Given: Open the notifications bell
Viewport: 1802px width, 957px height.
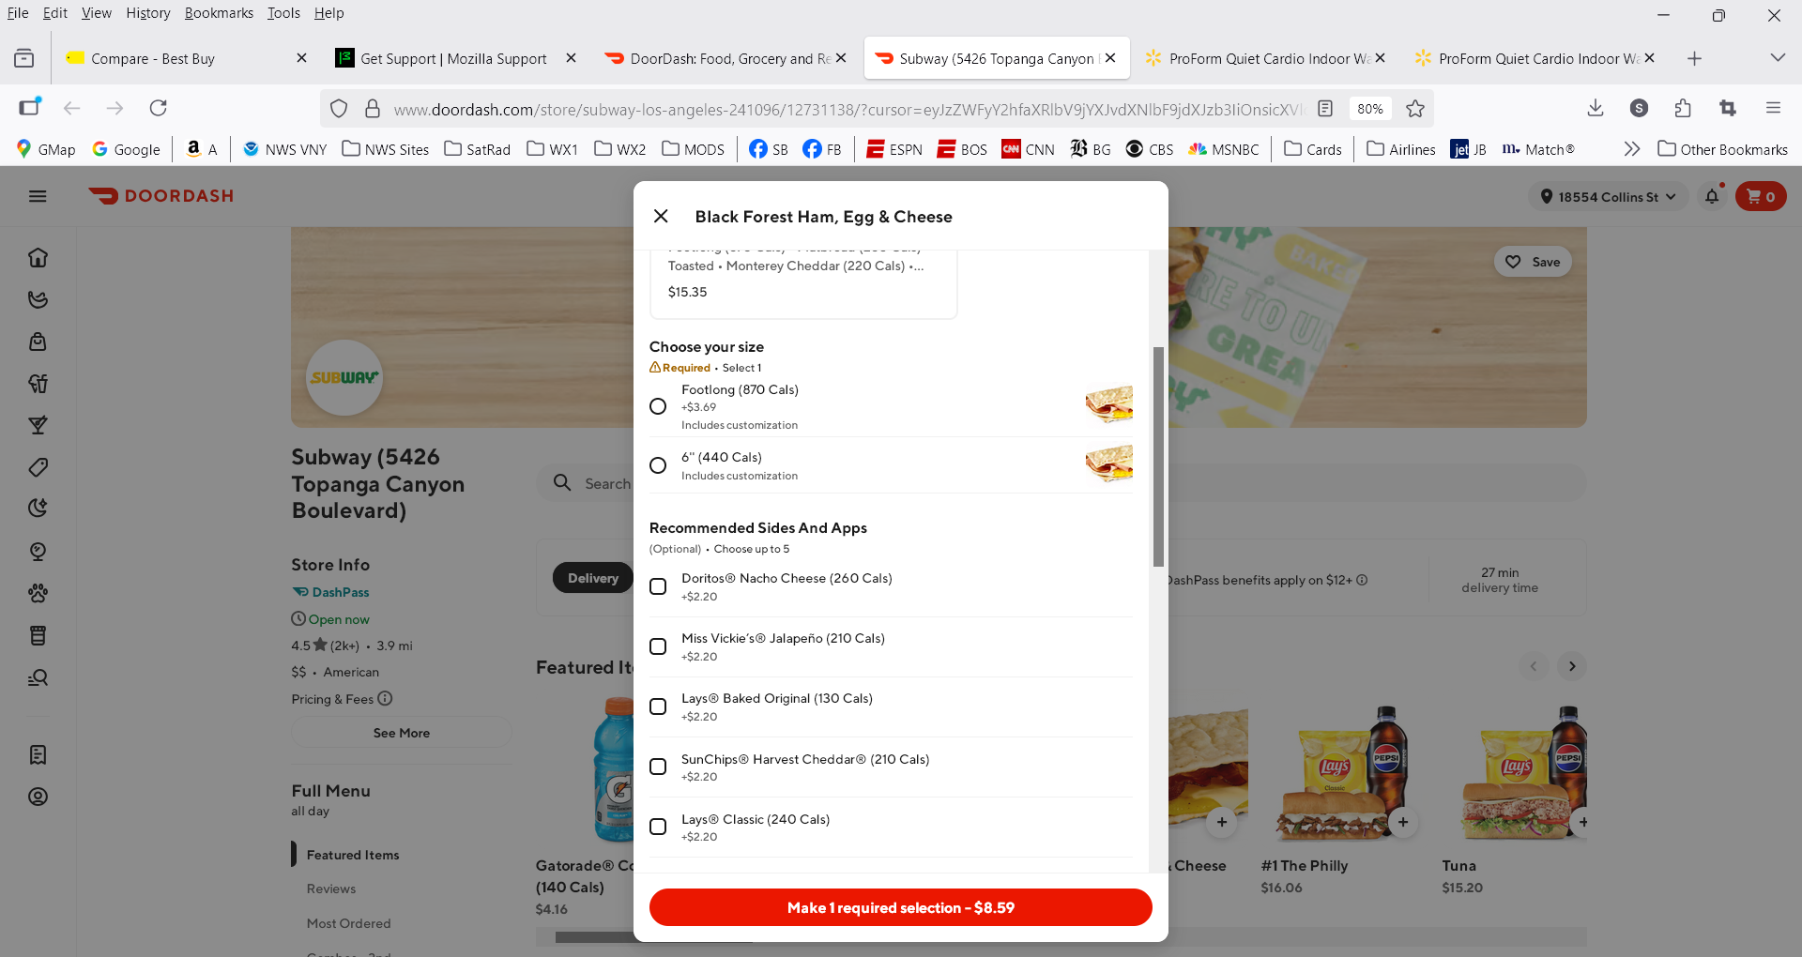Looking at the screenshot, I should click(1712, 196).
